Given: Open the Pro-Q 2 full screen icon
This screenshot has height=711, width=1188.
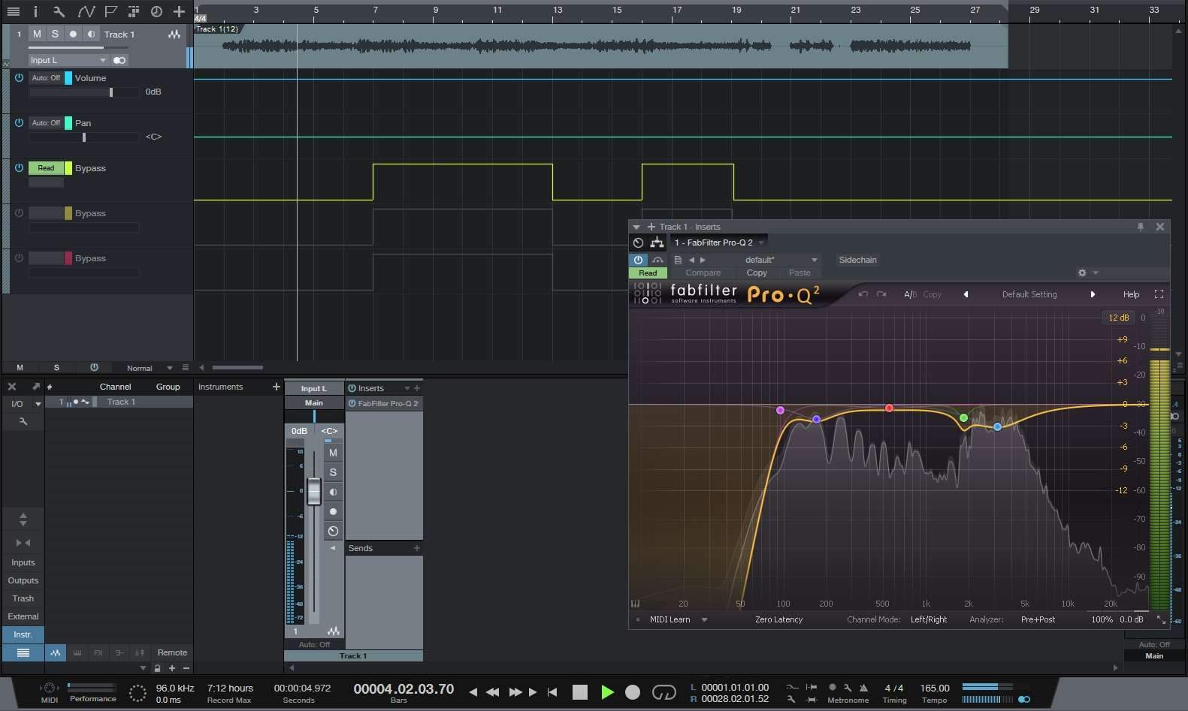Looking at the screenshot, I should [x=1159, y=294].
